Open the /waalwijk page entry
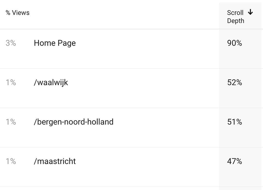The height and width of the screenshot is (190, 263). point(51,83)
